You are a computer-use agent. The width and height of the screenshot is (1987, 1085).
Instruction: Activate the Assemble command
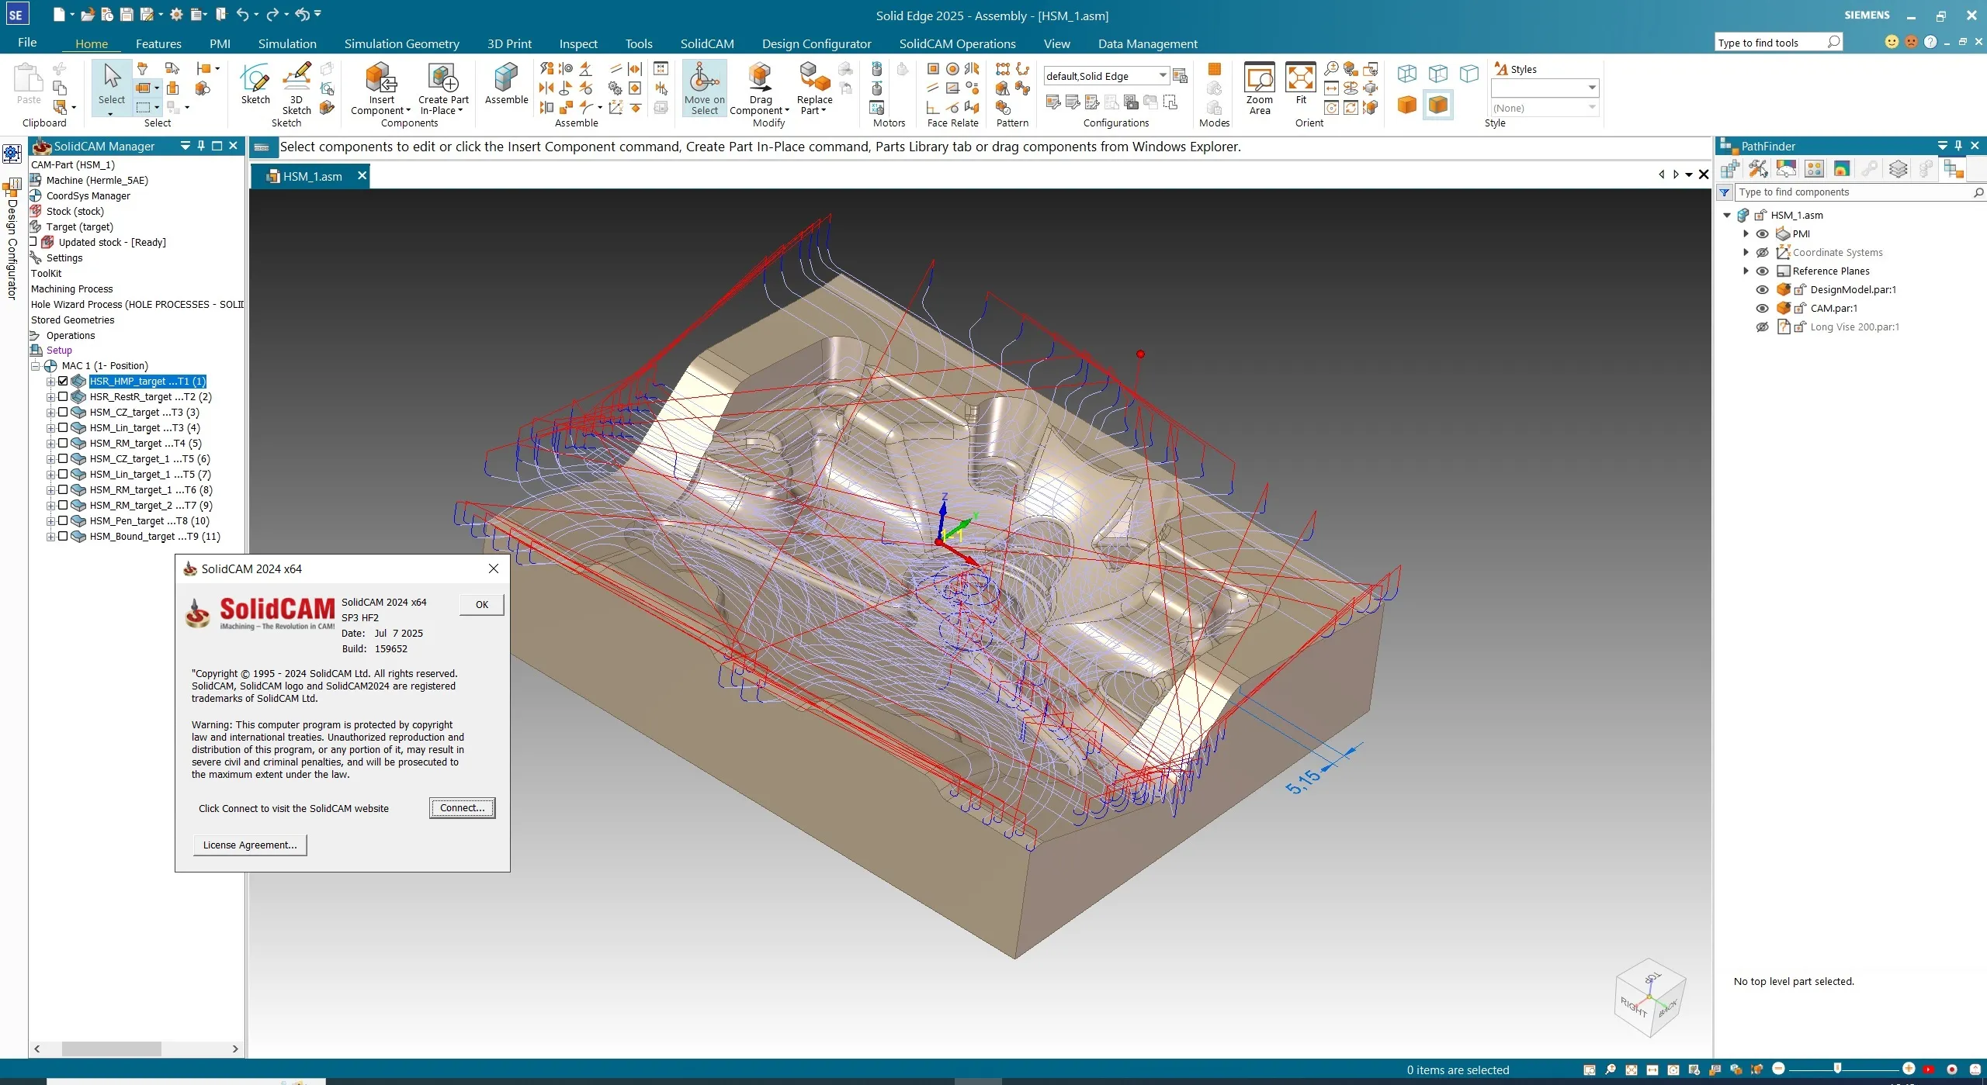506,84
